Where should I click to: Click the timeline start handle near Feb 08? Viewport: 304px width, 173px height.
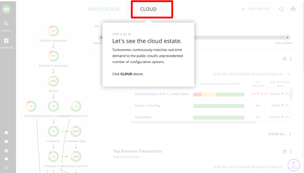[101, 37]
